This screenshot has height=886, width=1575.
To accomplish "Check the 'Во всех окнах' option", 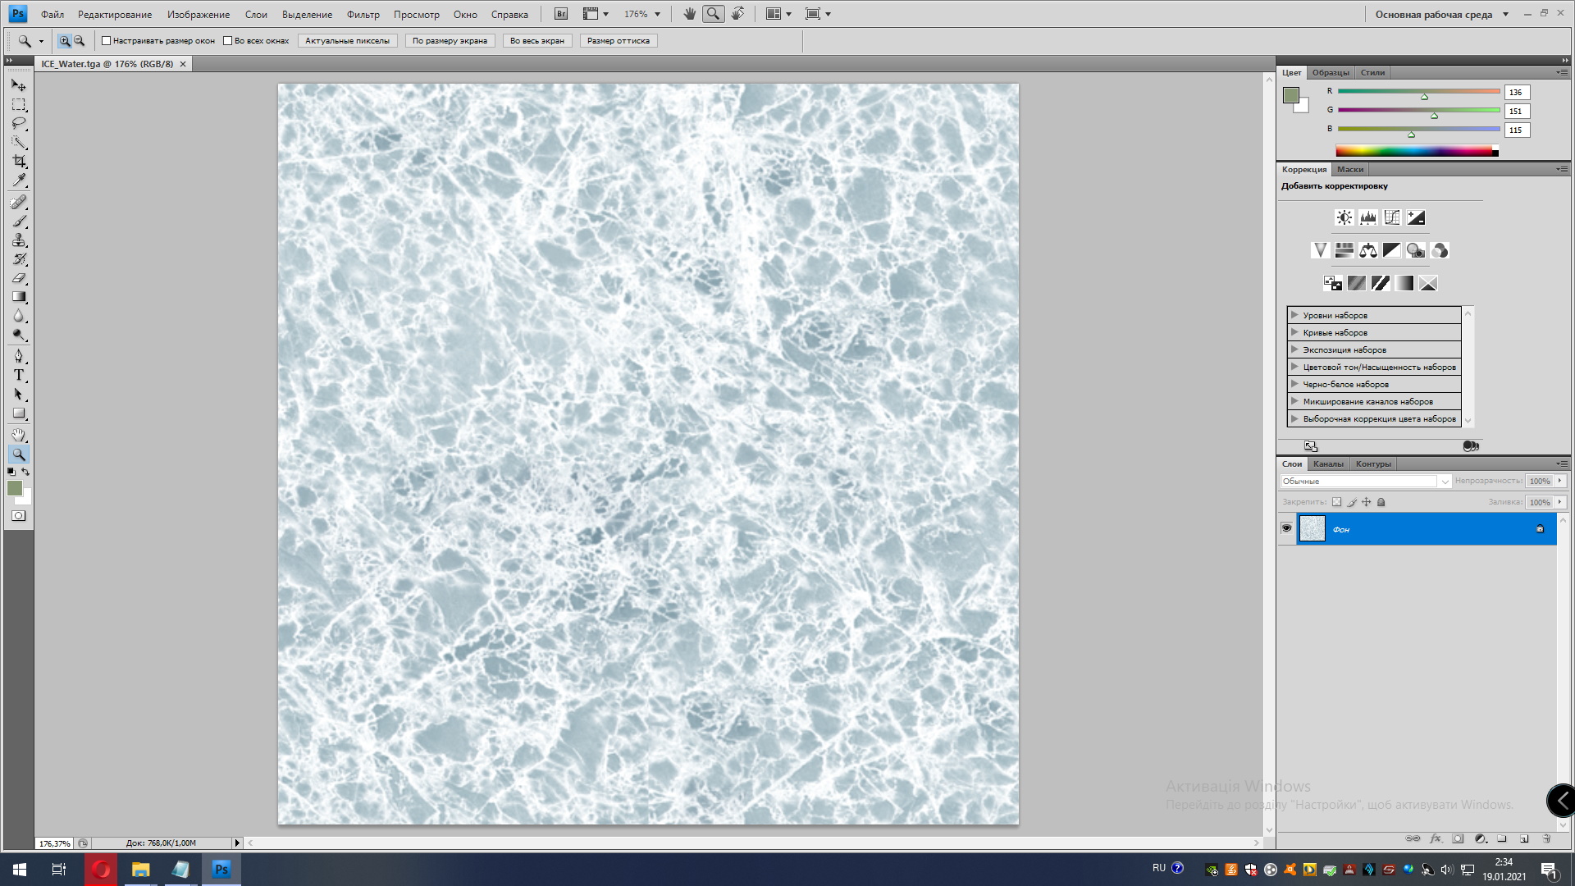I will point(228,41).
